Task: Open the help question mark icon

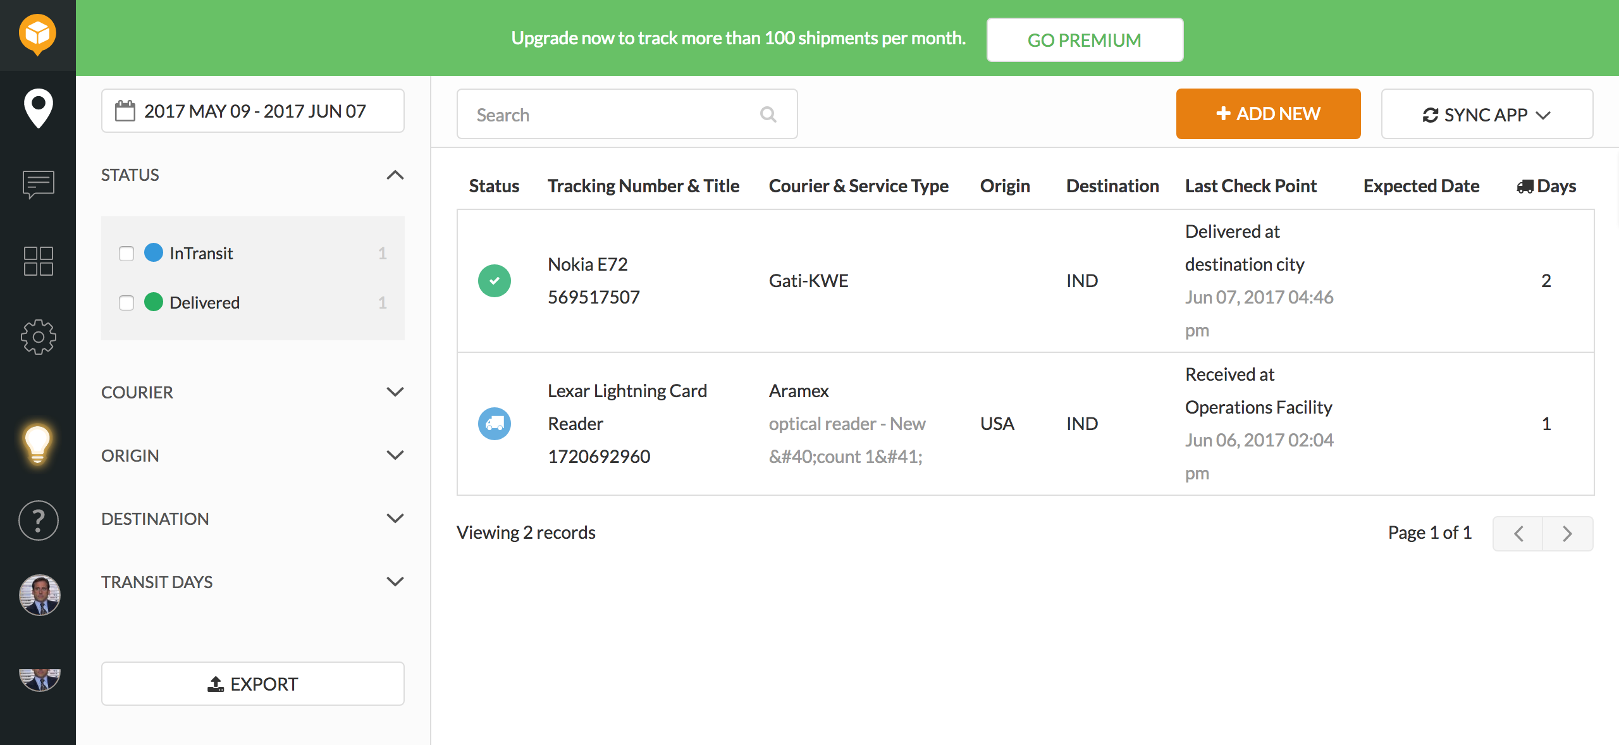Action: pyautogui.click(x=37, y=520)
